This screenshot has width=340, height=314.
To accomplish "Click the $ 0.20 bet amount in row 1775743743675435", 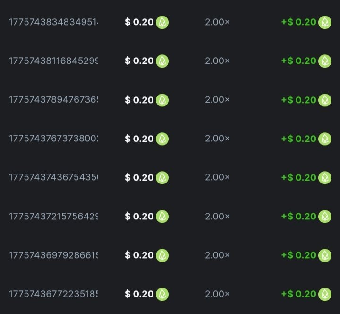I will click(x=139, y=177).
